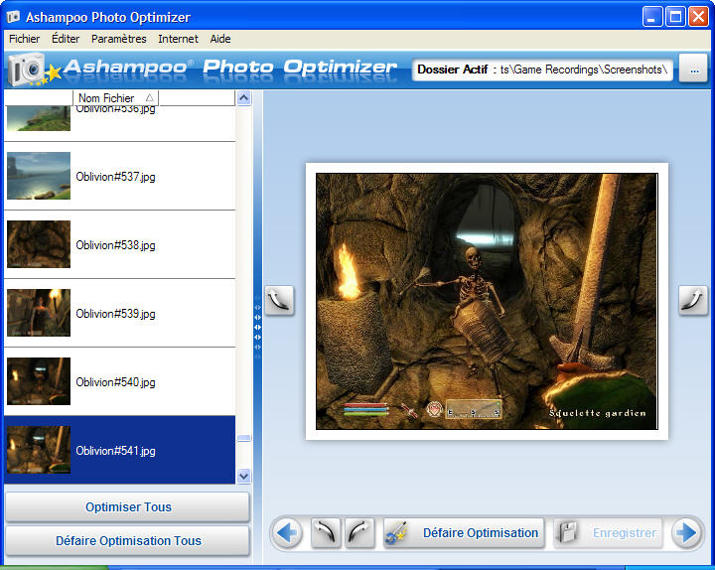Viewport: 715px width, 570px height.
Task: Click the right curved arrow beside the preview
Action: [x=692, y=300]
